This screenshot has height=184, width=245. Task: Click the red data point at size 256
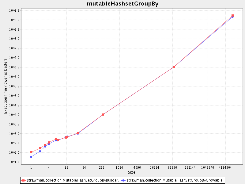[x=103, y=114]
